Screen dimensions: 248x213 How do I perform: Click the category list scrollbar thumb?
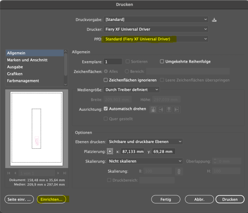(x=66, y=64)
